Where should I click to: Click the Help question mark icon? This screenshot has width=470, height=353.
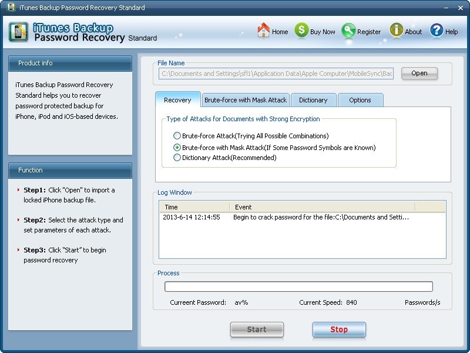pos(437,31)
